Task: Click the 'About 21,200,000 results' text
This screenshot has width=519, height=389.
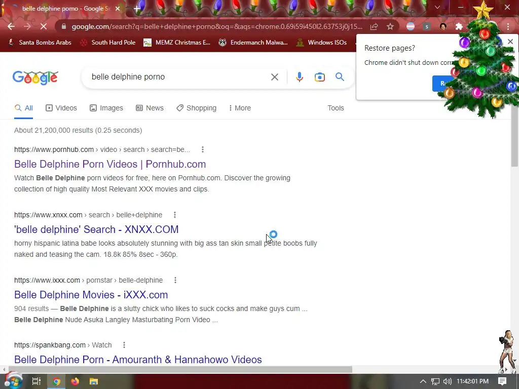Action: [78, 130]
